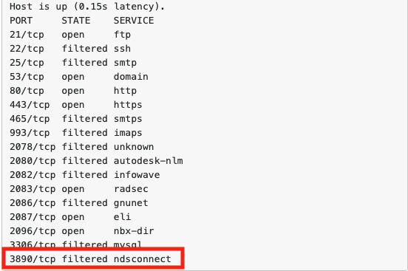Viewport: 408px width, 271px height.
Task: Select the 2087/tcp eli line
Action: (x=70, y=217)
